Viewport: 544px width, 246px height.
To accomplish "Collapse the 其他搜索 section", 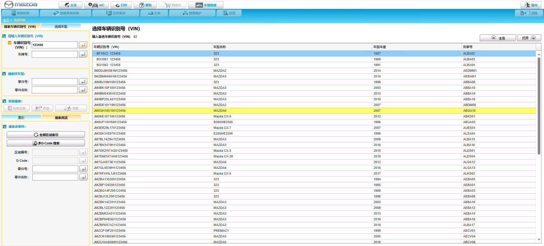I will tap(4, 101).
